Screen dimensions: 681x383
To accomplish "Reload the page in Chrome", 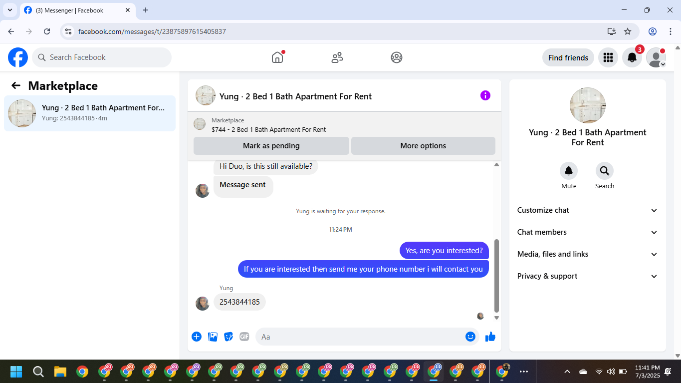I will pos(47,31).
